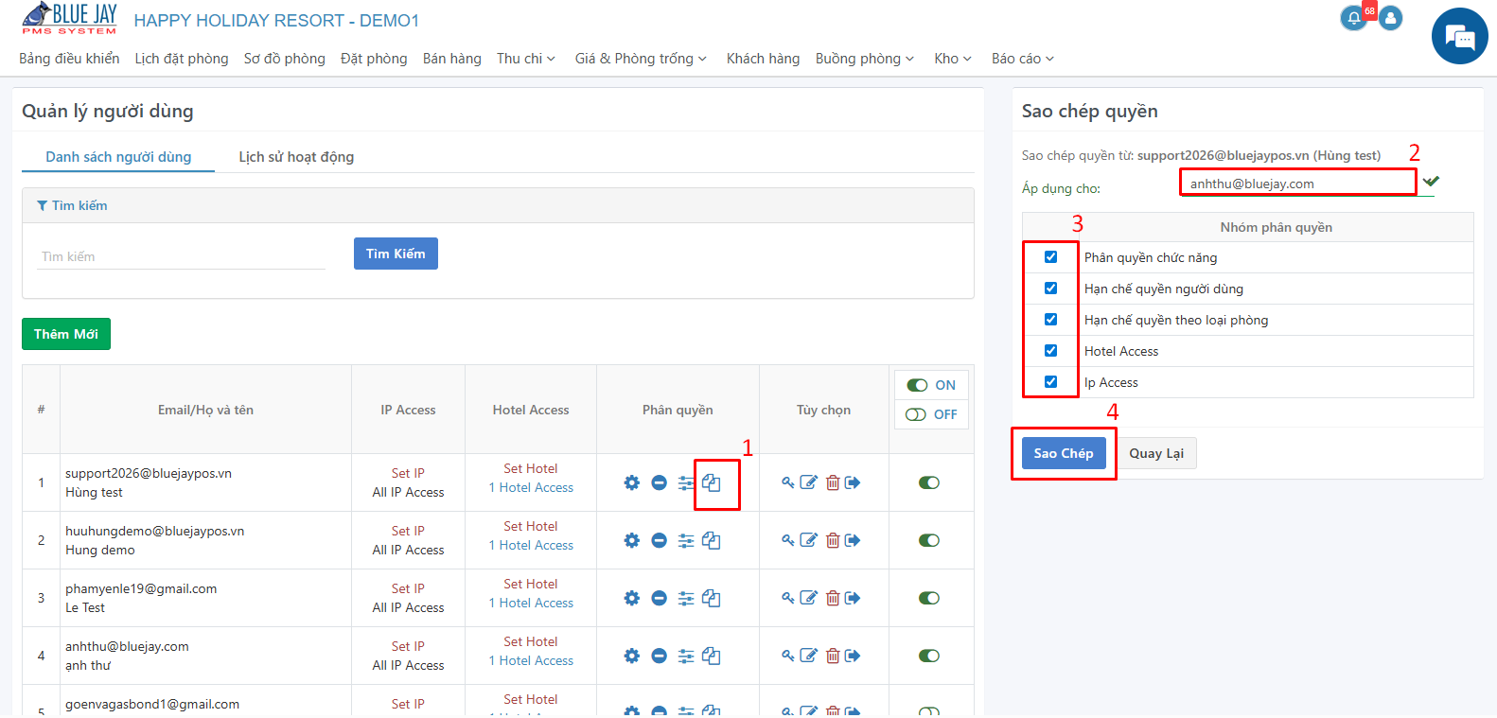Open Bán hàng menu

click(x=452, y=59)
